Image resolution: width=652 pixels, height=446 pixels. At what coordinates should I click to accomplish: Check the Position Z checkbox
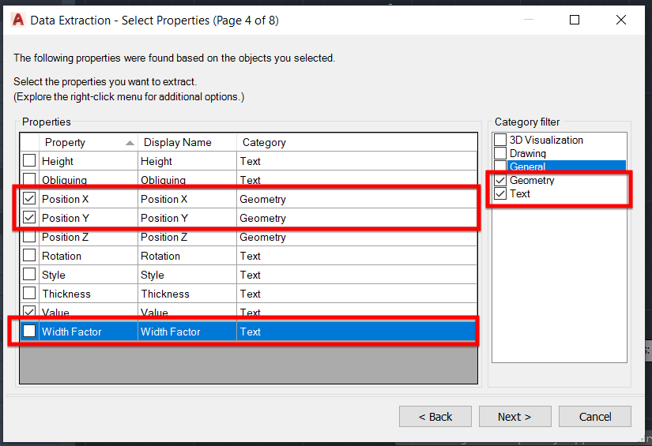[29, 236]
